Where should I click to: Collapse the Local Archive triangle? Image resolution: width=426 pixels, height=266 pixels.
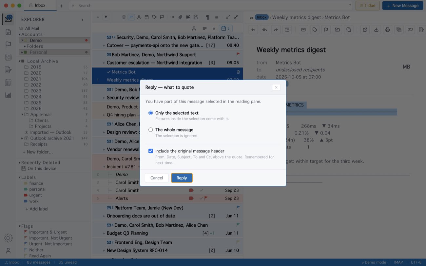click(20, 61)
